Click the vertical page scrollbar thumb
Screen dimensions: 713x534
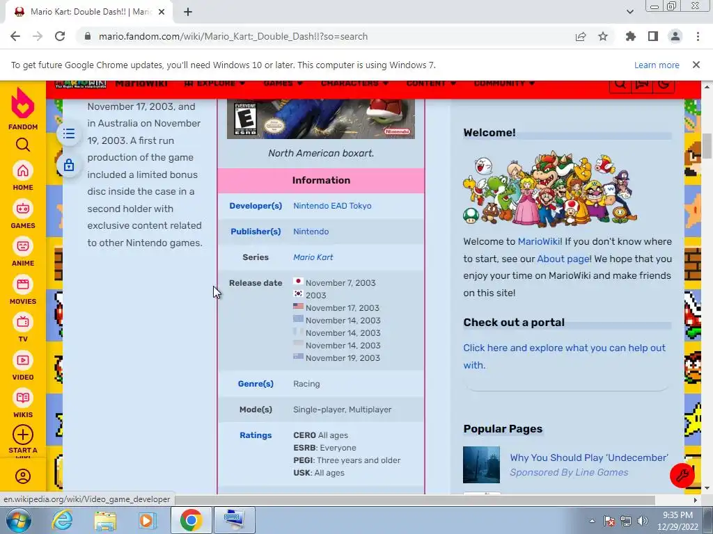707,146
